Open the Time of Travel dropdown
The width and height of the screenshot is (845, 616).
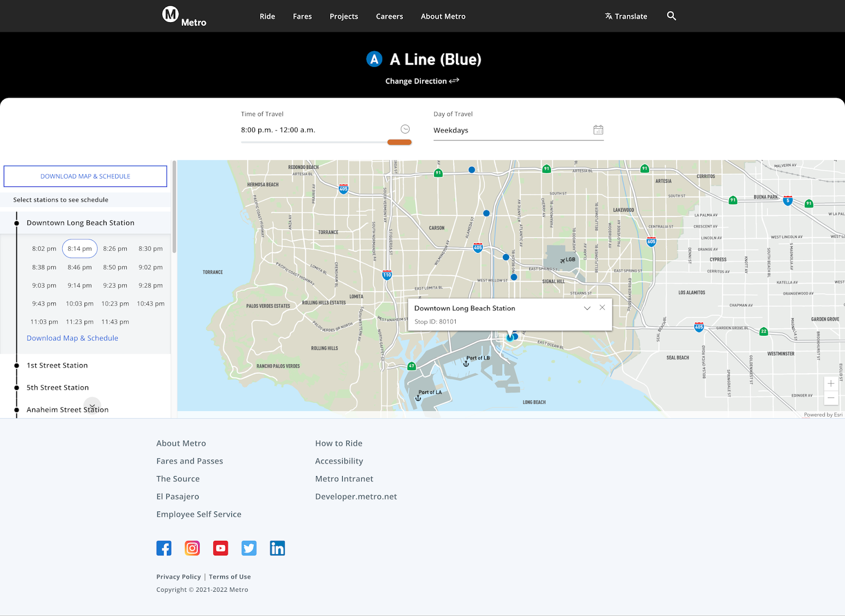coord(326,130)
